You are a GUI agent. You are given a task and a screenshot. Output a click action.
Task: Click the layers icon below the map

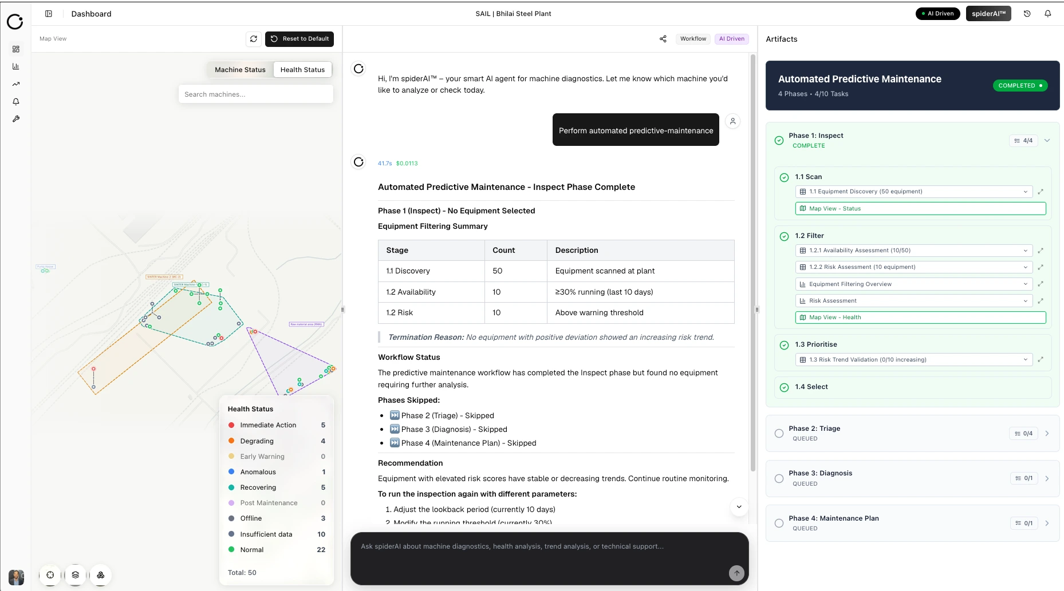click(76, 575)
